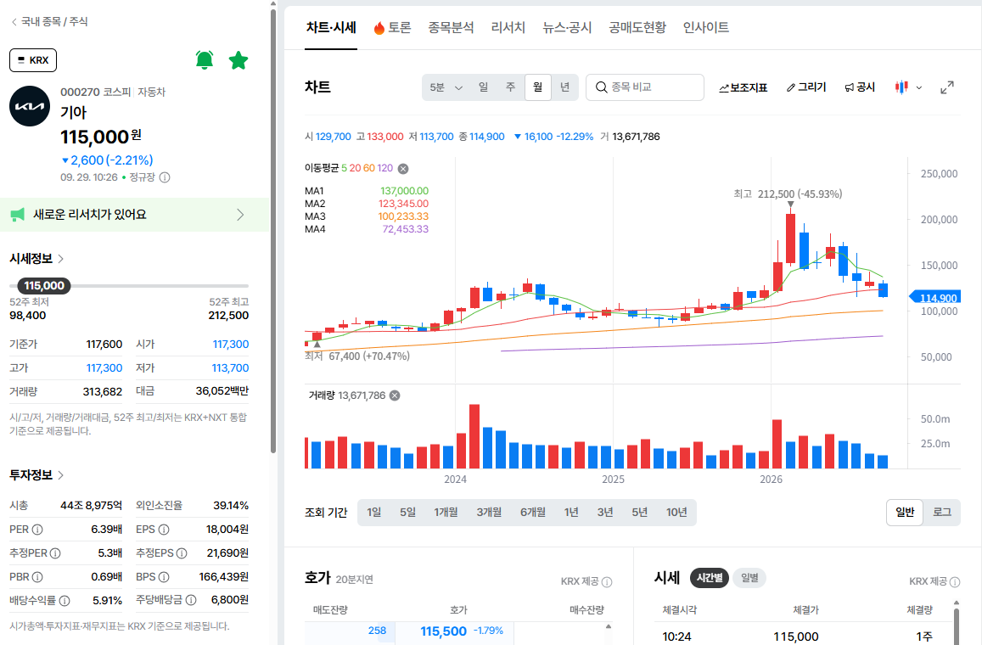Click info icon next to 호가 KRX 제공
Image resolution: width=982 pixels, height=645 pixels.
click(607, 581)
